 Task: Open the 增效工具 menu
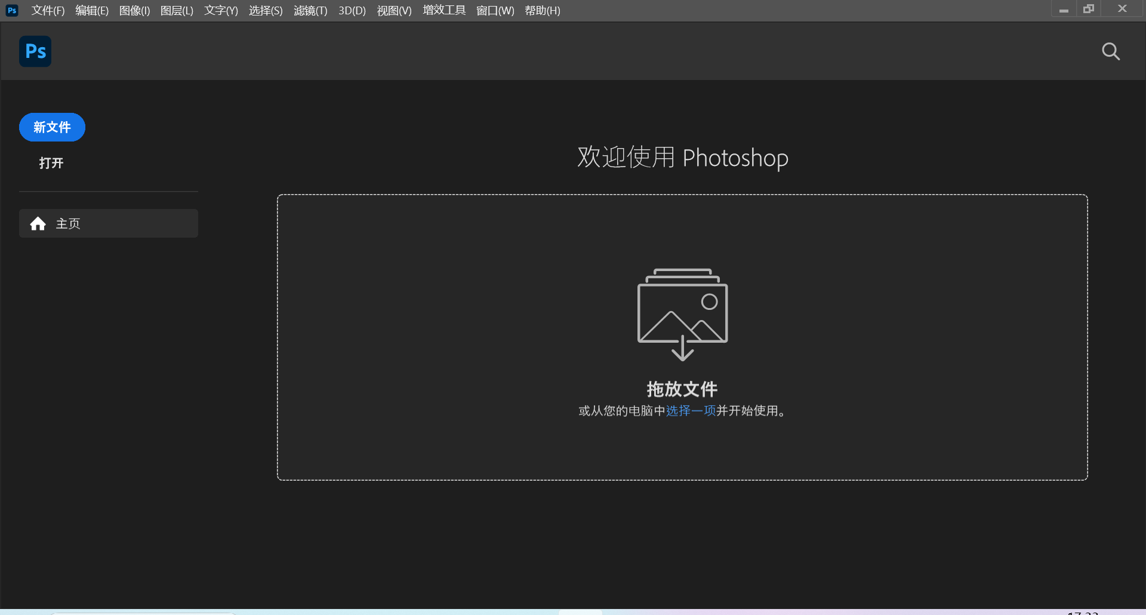click(444, 10)
